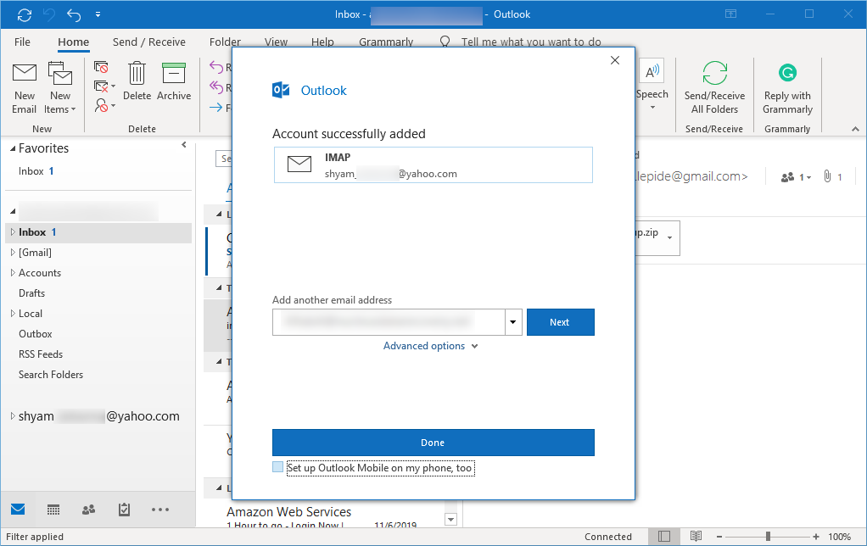Click the New Email icon

[x=25, y=72]
